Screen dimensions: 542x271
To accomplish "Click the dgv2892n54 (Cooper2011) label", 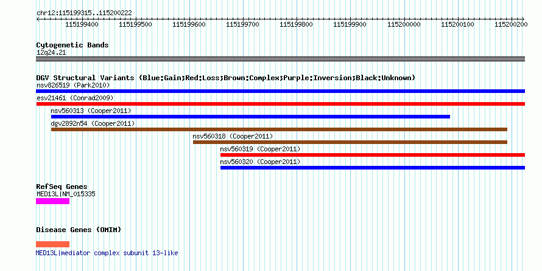I will coord(93,123).
